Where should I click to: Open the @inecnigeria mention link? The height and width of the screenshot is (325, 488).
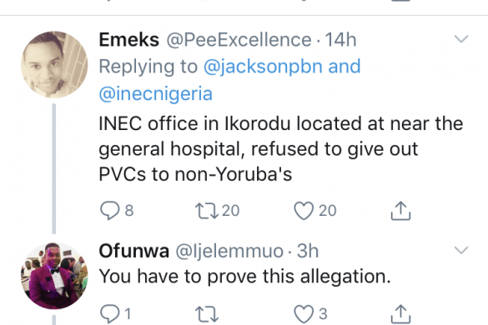(156, 94)
